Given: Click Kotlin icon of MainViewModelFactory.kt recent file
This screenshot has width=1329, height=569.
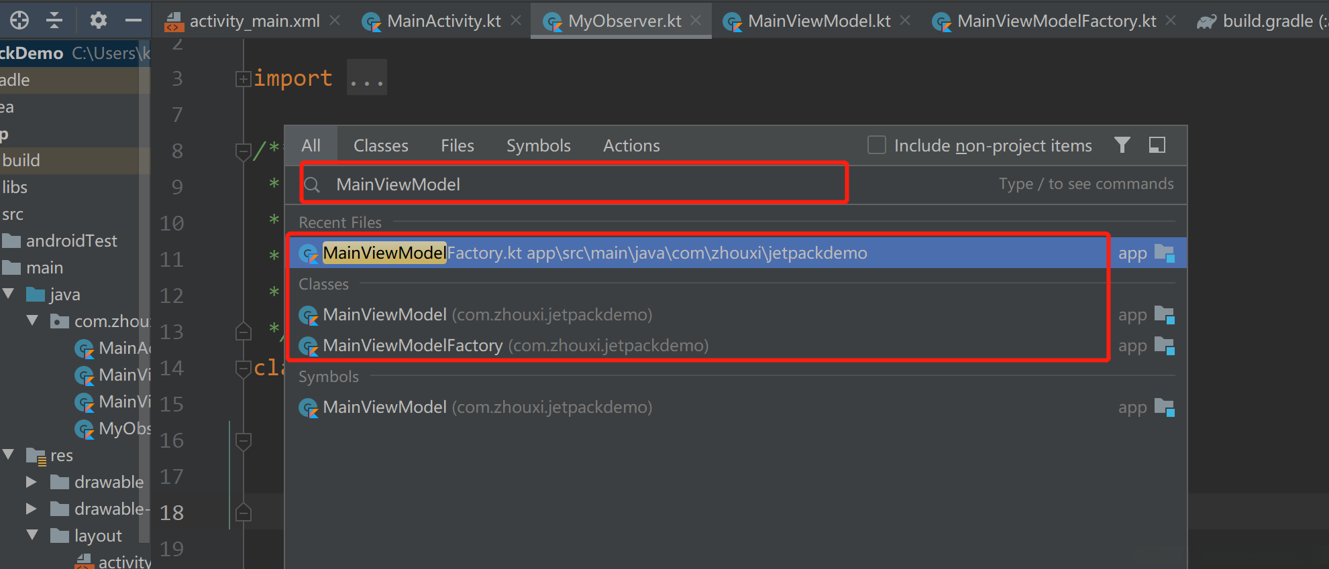Looking at the screenshot, I should pyautogui.click(x=309, y=253).
